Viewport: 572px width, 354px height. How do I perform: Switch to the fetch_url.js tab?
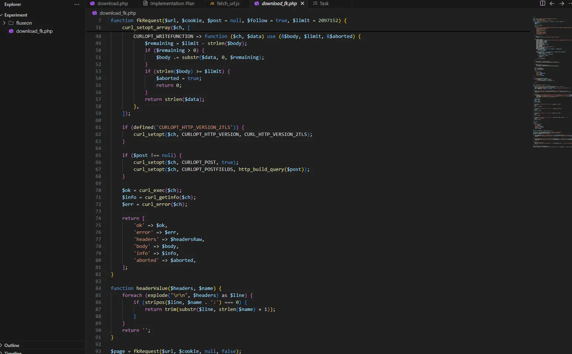click(x=228, y=4)
